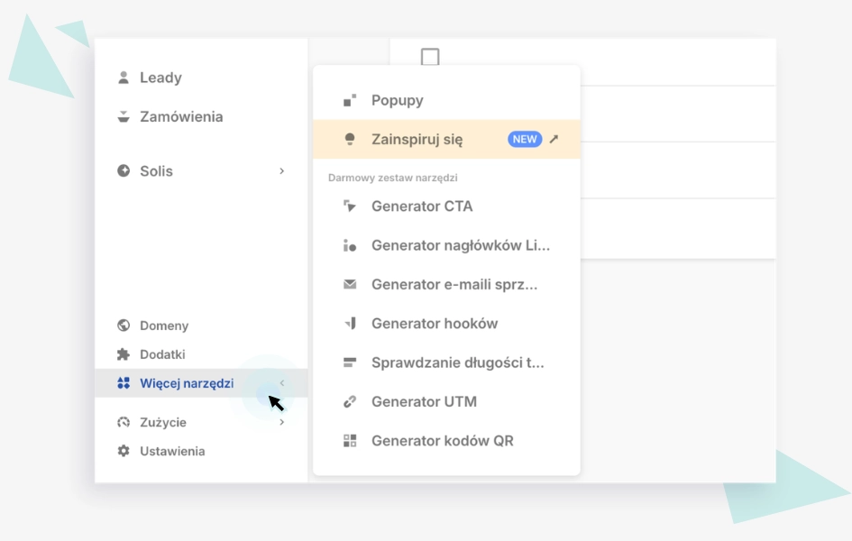
Task: Open the Generator hooków tool
Action: [434, 324]
